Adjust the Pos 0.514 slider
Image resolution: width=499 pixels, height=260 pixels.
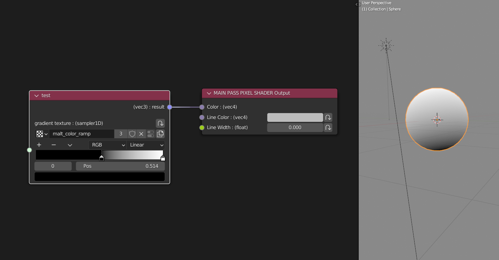[120, 166]
